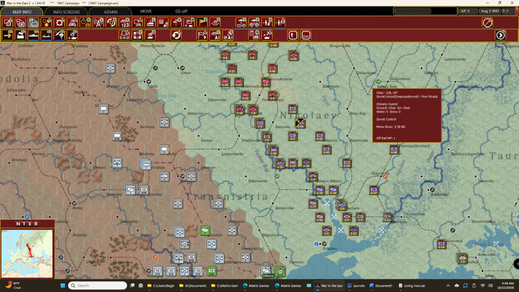Screen dimensions: 519x292
Task: Click the planes over tank icon
Action: pos(267,35)
